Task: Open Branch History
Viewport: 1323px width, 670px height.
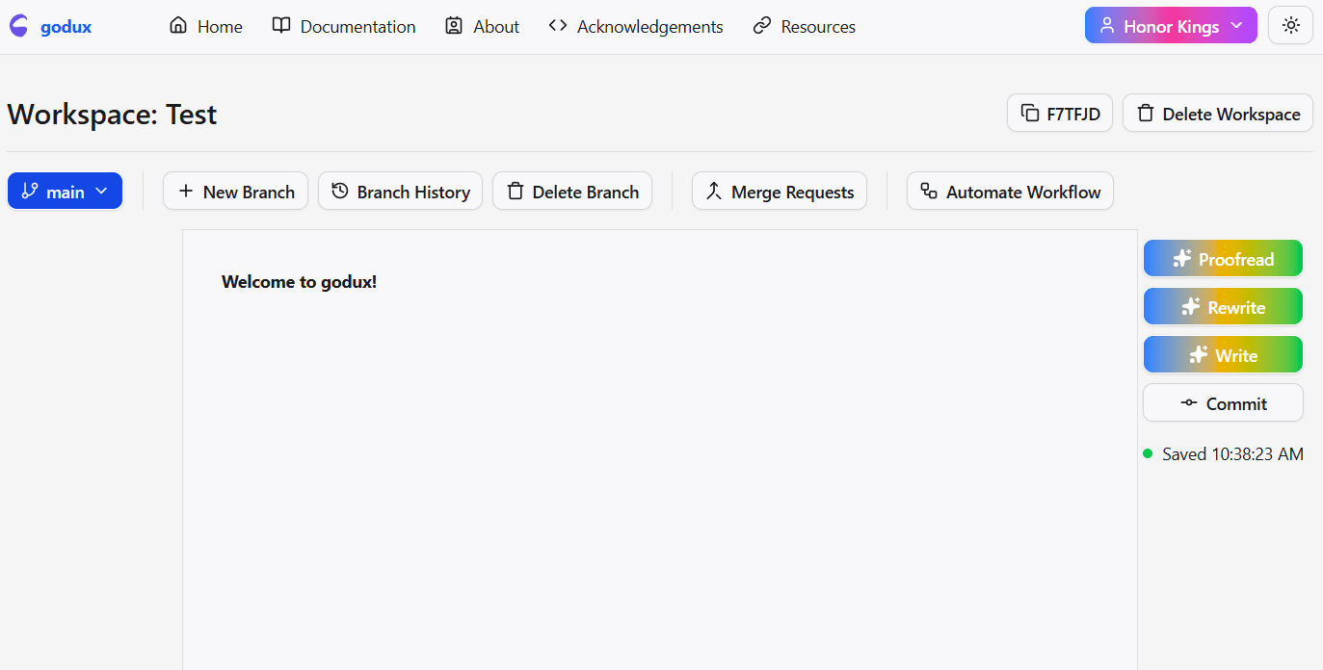Action: coord(400,192)
